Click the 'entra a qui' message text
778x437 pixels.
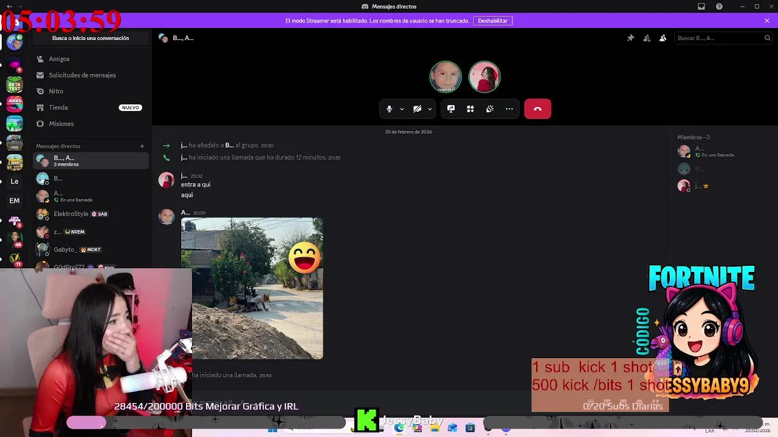(x=196, y=185)
